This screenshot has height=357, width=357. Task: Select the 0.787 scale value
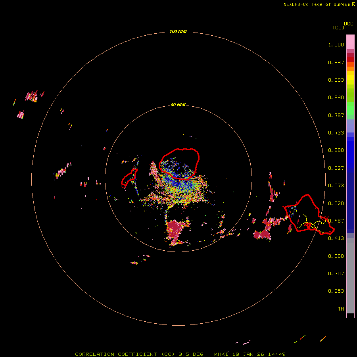[336, 115]
